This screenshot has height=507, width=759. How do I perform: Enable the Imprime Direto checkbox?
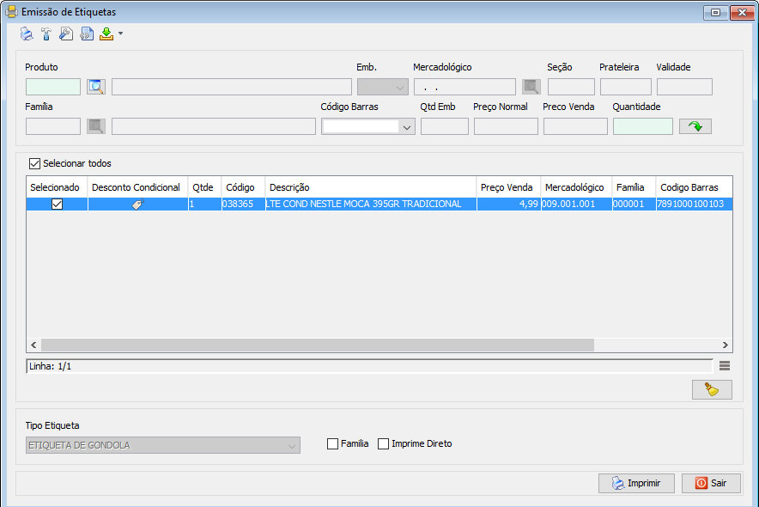[384, 444]
